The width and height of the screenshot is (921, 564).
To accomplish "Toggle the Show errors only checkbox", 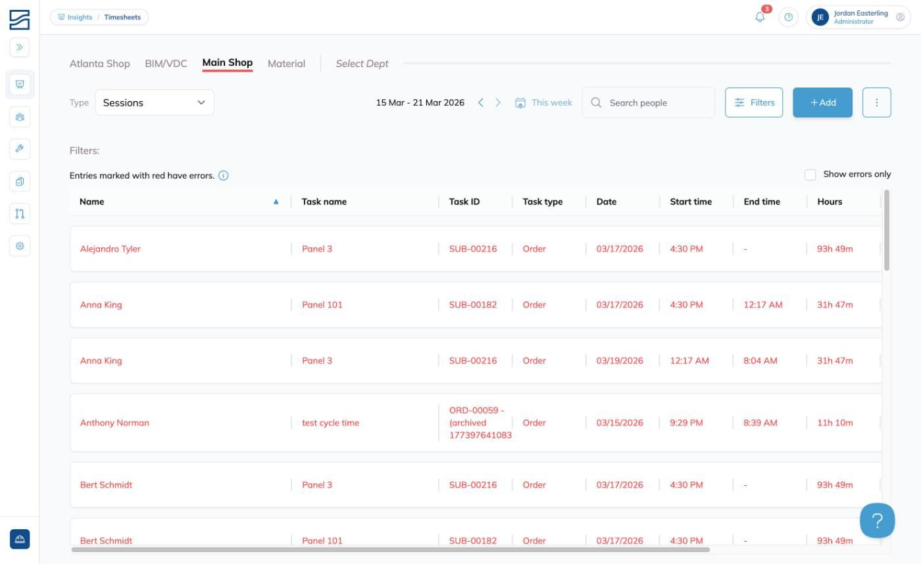I will pos(810,175).
